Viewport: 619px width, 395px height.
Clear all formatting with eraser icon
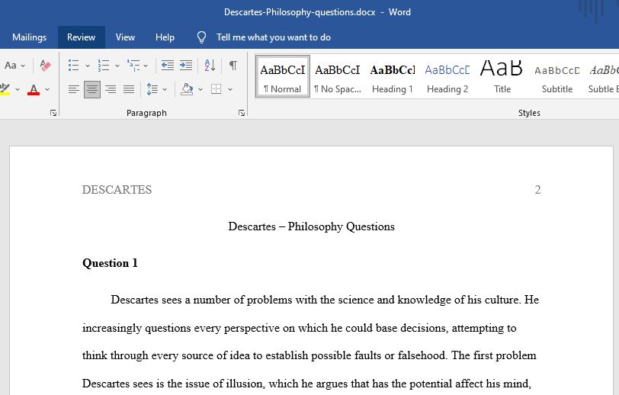tap(45, 65)
